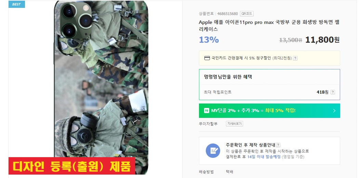Click the 멍멍멍님만을 위한 혜택 heading

[228, 77]
